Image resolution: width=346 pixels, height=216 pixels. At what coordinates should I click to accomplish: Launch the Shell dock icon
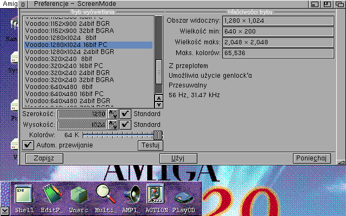point(24,194)
